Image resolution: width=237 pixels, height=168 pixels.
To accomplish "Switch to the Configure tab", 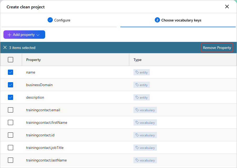I will coord(59,20).
